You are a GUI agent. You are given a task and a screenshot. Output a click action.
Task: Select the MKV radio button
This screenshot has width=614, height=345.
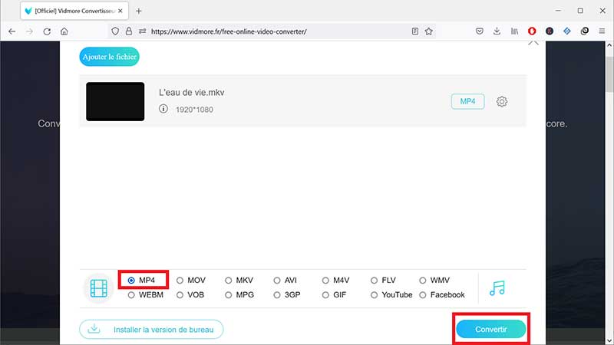(228, 281)
